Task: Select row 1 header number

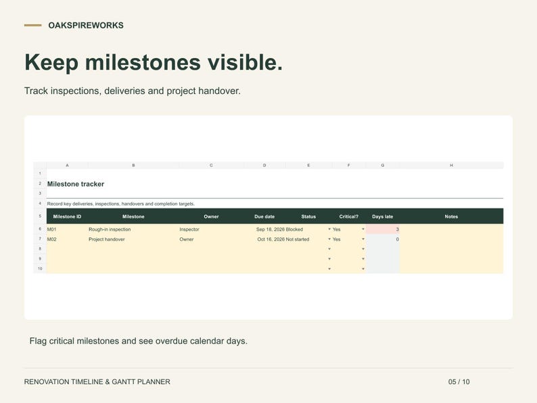Action: pos(40,173)
